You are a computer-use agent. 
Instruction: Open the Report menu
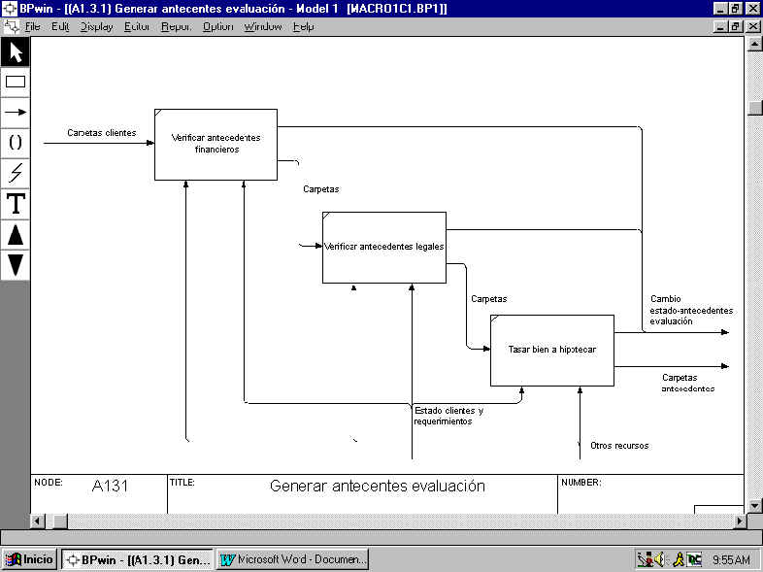tap(176, 26)
